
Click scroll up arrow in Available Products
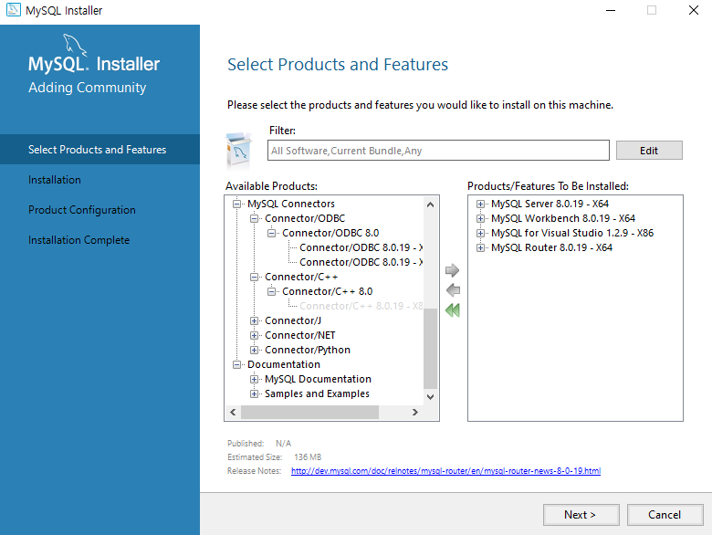coord(431,205)
